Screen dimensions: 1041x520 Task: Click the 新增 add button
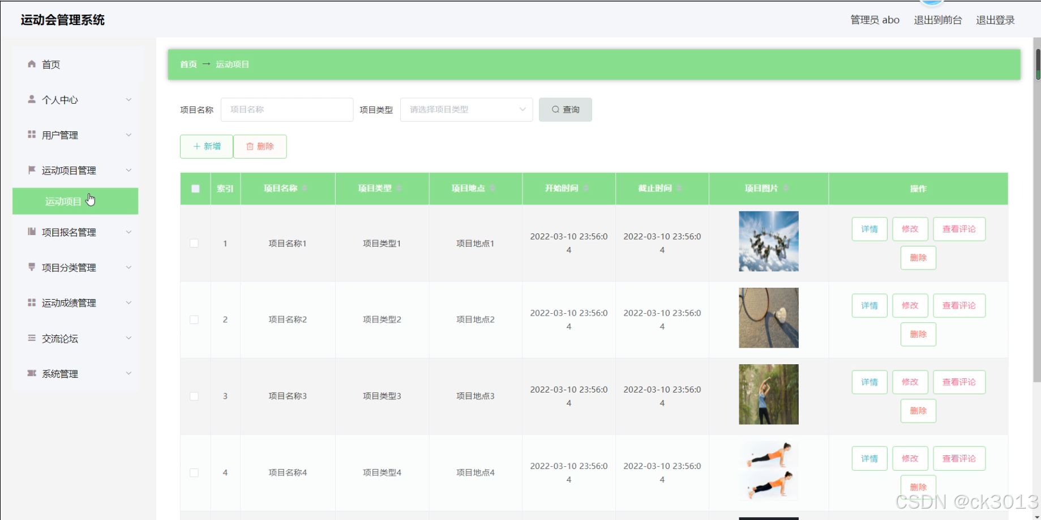tap(207, 146)
